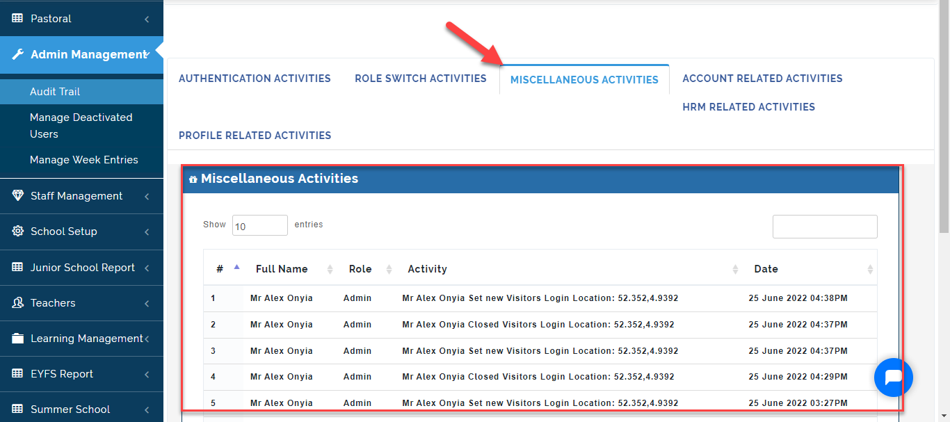Open Account Related Activities tab
This screenshot has height=422, width=950.
click(x=762, y=79)
